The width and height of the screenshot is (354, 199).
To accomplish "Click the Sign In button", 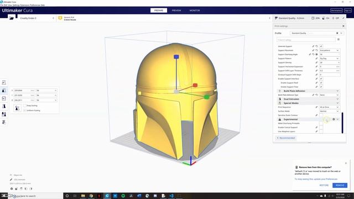I will (348, 11).
